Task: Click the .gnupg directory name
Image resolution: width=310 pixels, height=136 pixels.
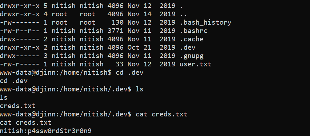Action: click(192, 56)
